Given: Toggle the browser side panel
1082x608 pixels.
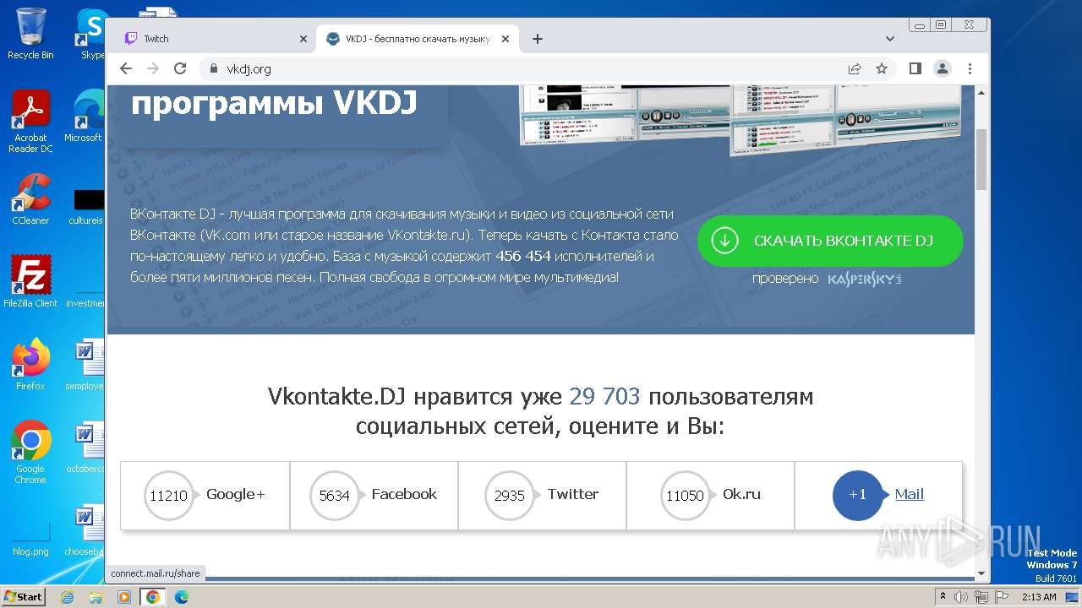Looking at the screenshot, I should (915, 68).
